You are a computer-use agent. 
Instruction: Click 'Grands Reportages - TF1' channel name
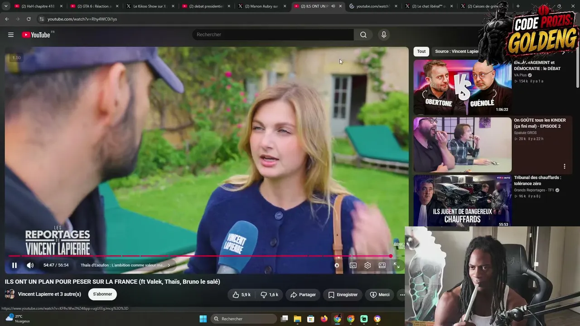[534, 190]
